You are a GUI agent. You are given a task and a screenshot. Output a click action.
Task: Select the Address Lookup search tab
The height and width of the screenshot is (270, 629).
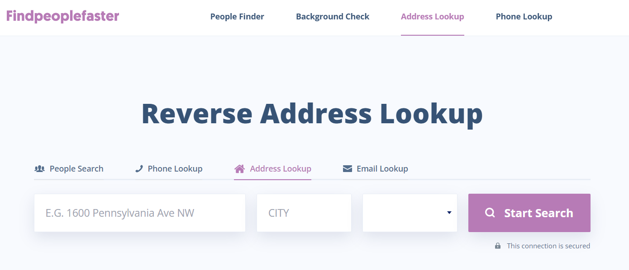272,169
